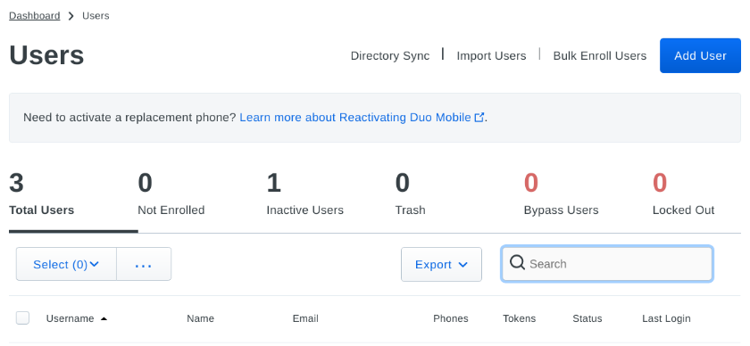Image resolution: width=750 pixels, height=346 pixels.
Task: Show the Trash users tab
Action: 410,195
